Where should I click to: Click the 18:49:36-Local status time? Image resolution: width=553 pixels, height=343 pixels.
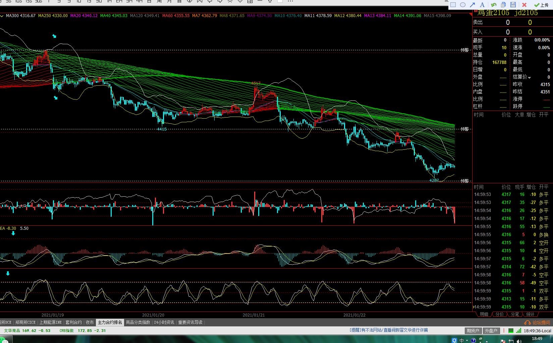pyautogui.click(x=537, y=331)
